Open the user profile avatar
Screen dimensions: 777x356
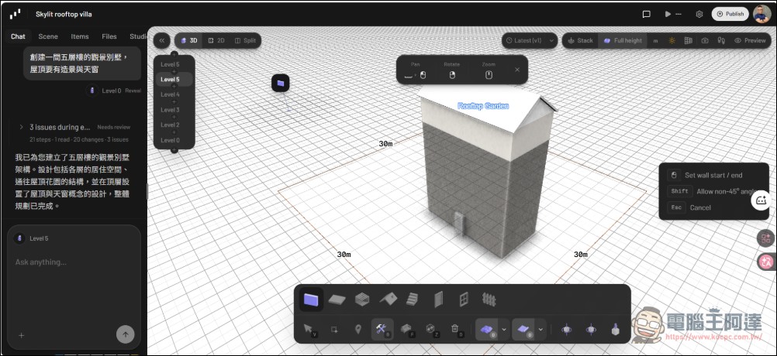762,14
